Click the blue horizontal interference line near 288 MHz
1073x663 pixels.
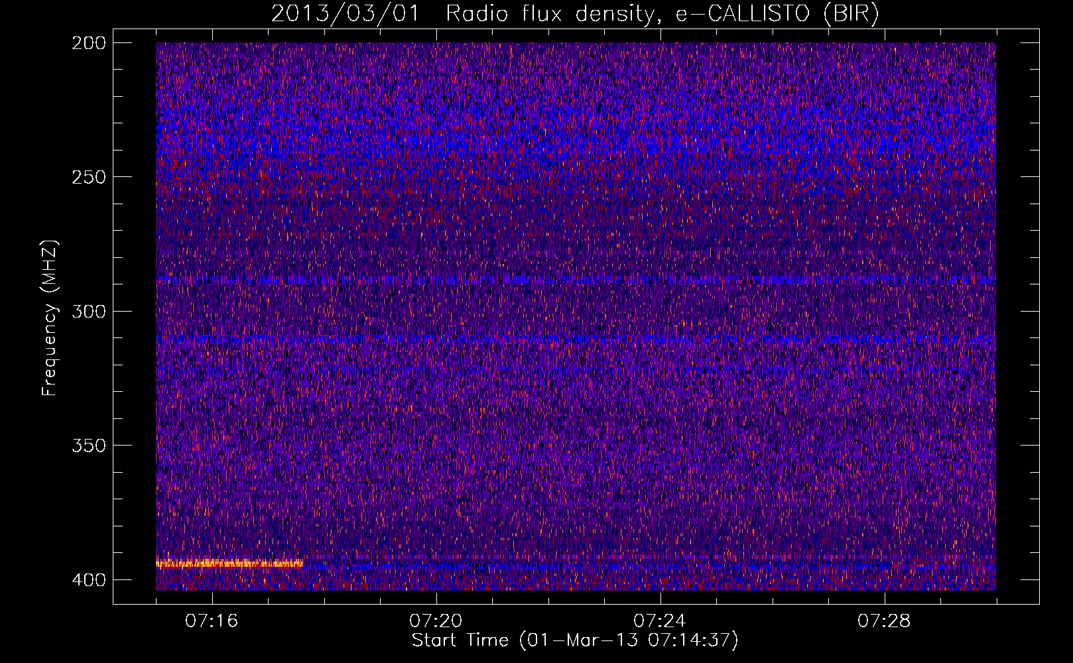pos(576,280)
